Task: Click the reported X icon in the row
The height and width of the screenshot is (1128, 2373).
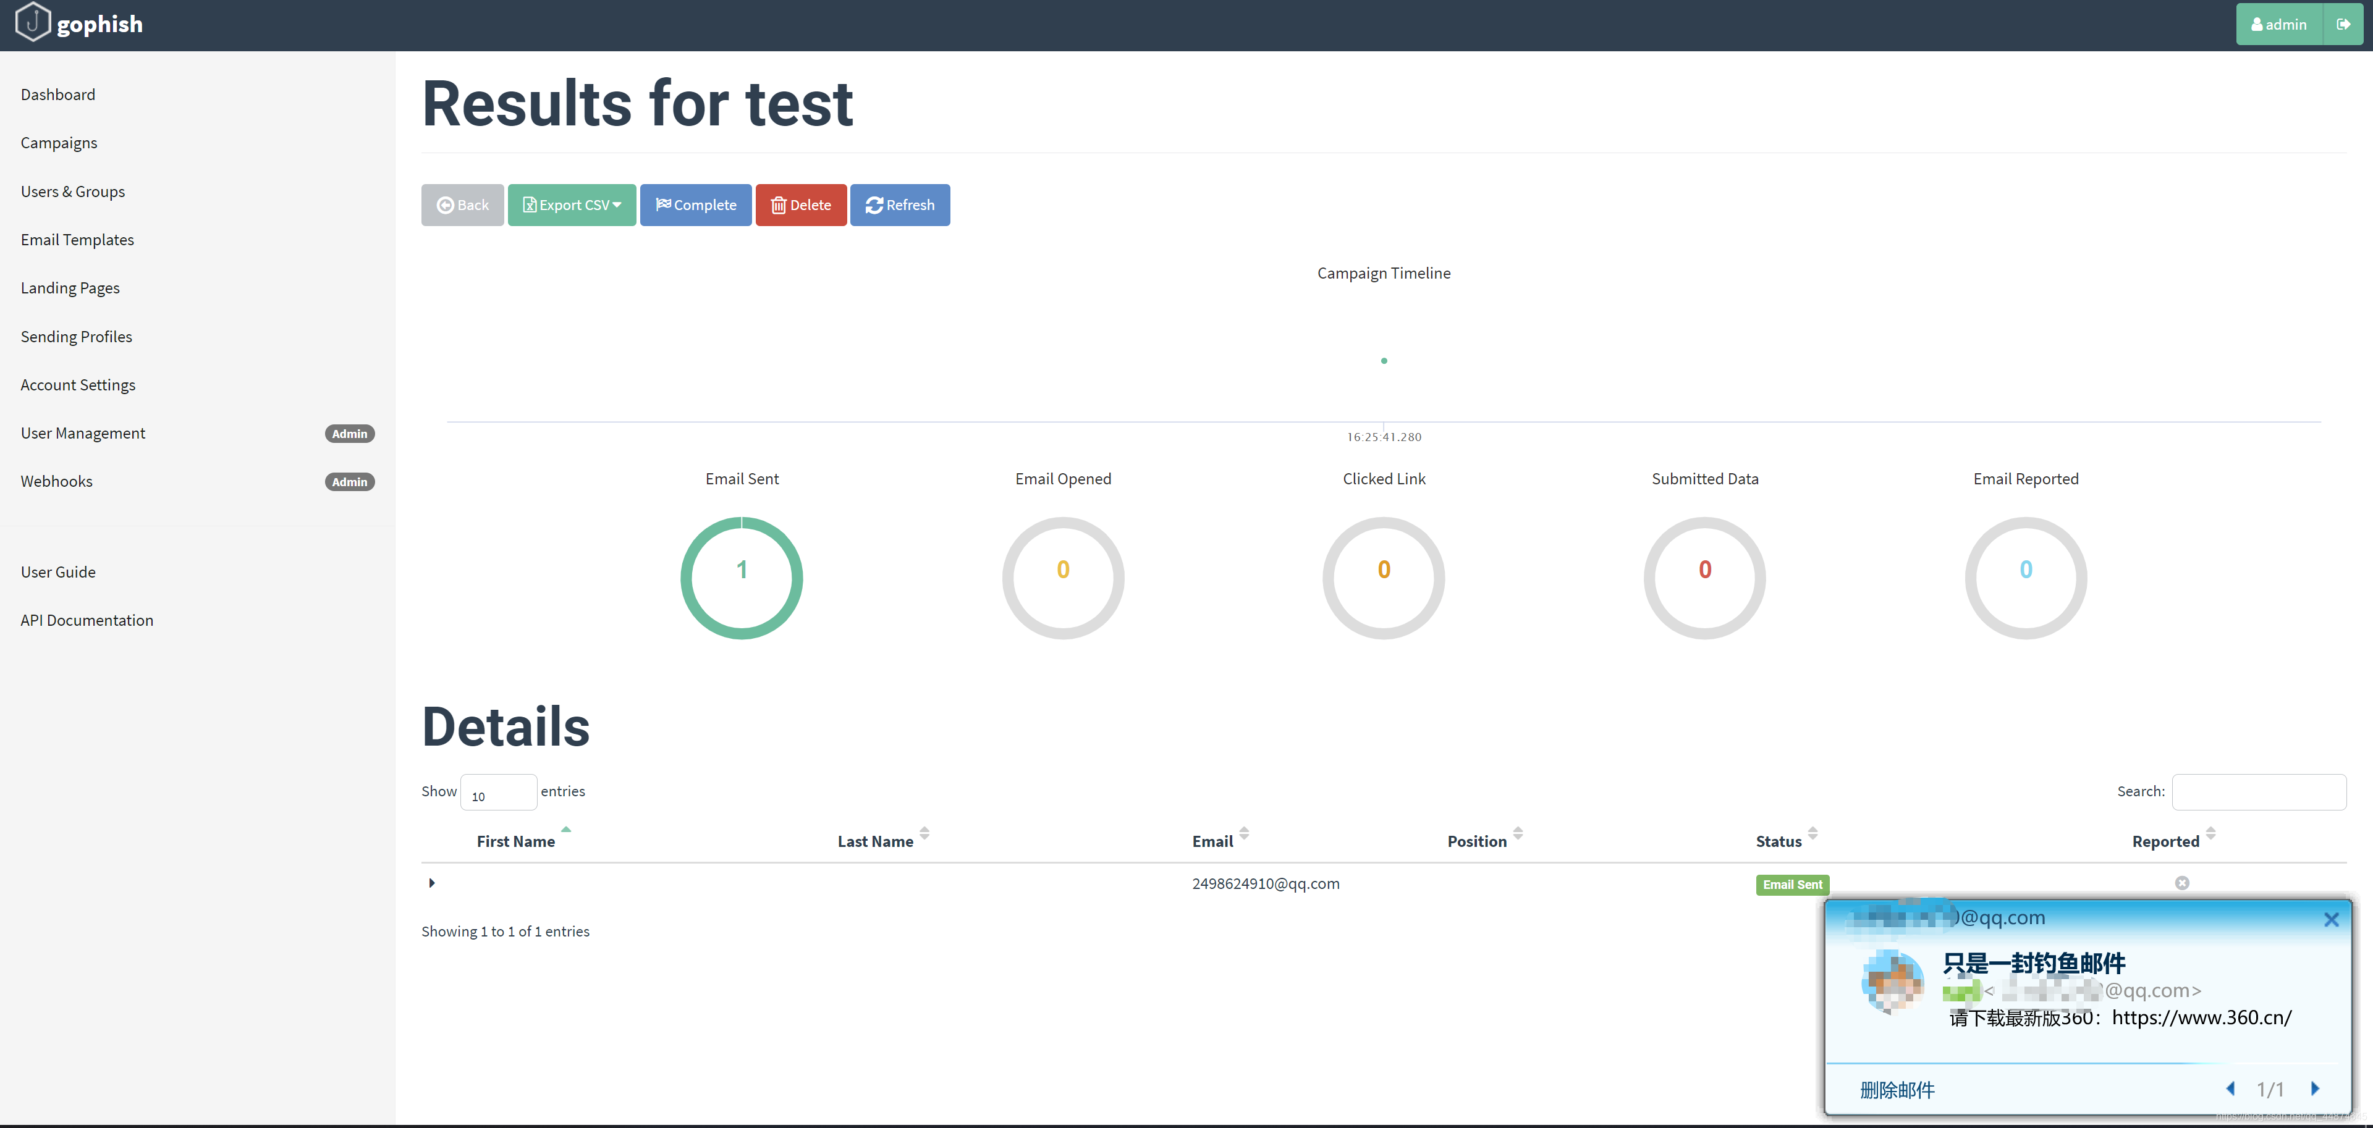Action: pyautogui.click(x=2181, y=883)
